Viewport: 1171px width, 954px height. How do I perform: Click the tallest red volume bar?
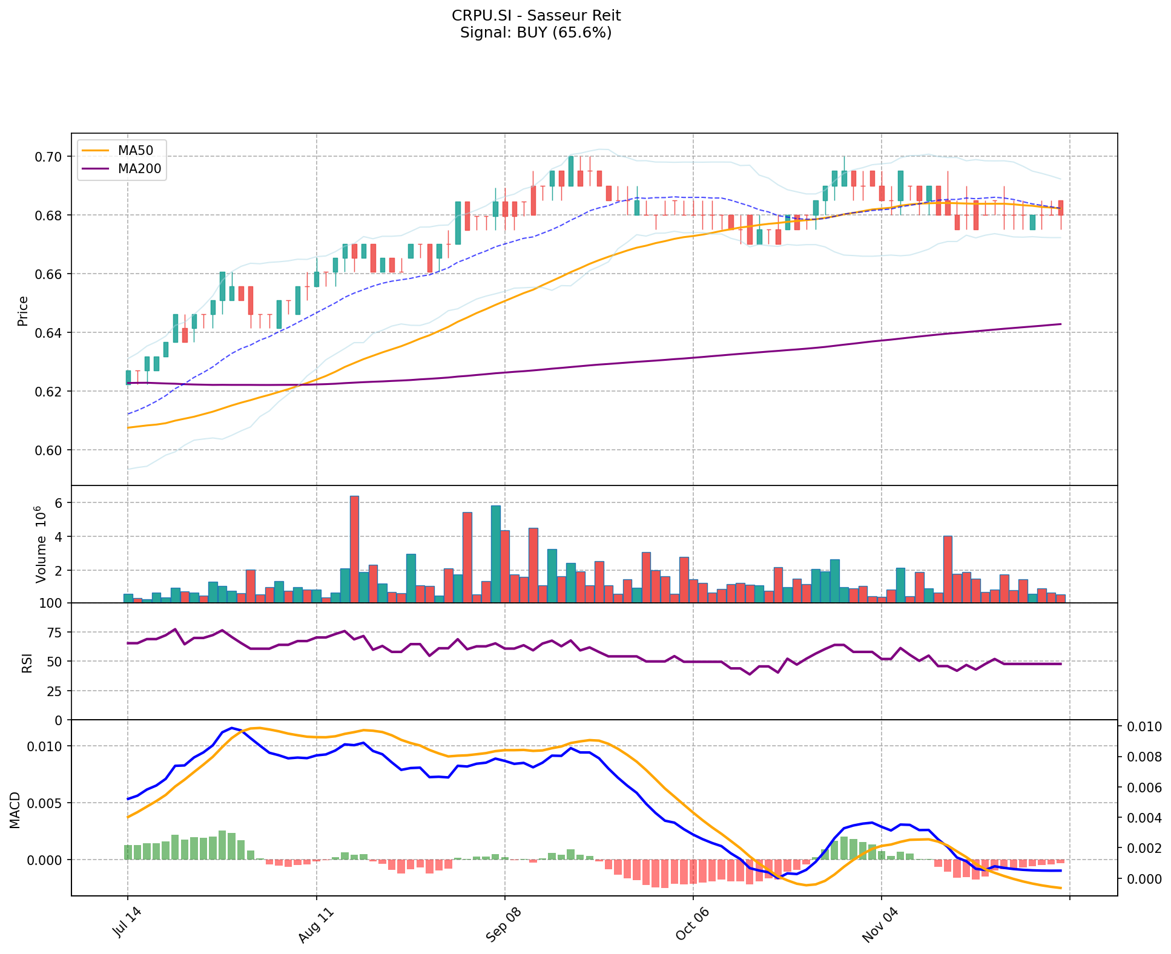[x=354, y=548]
